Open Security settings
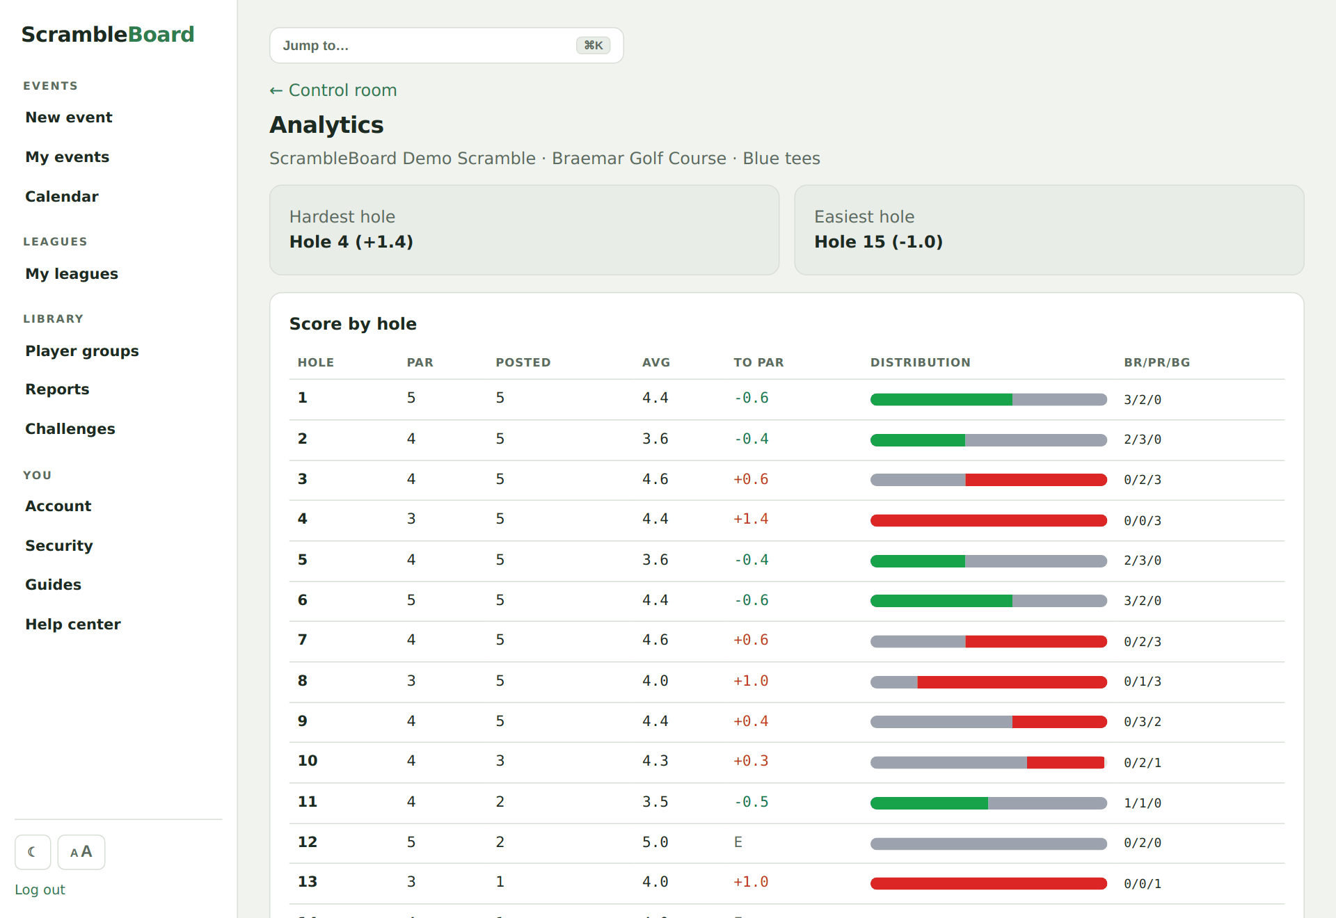 tap(59, 546)
